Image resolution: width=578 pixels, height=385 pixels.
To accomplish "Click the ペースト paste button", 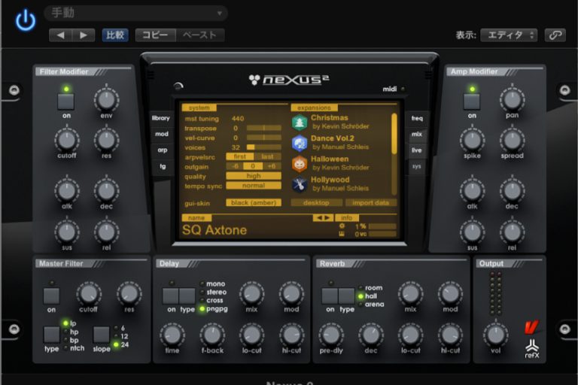I will (200, 35).
